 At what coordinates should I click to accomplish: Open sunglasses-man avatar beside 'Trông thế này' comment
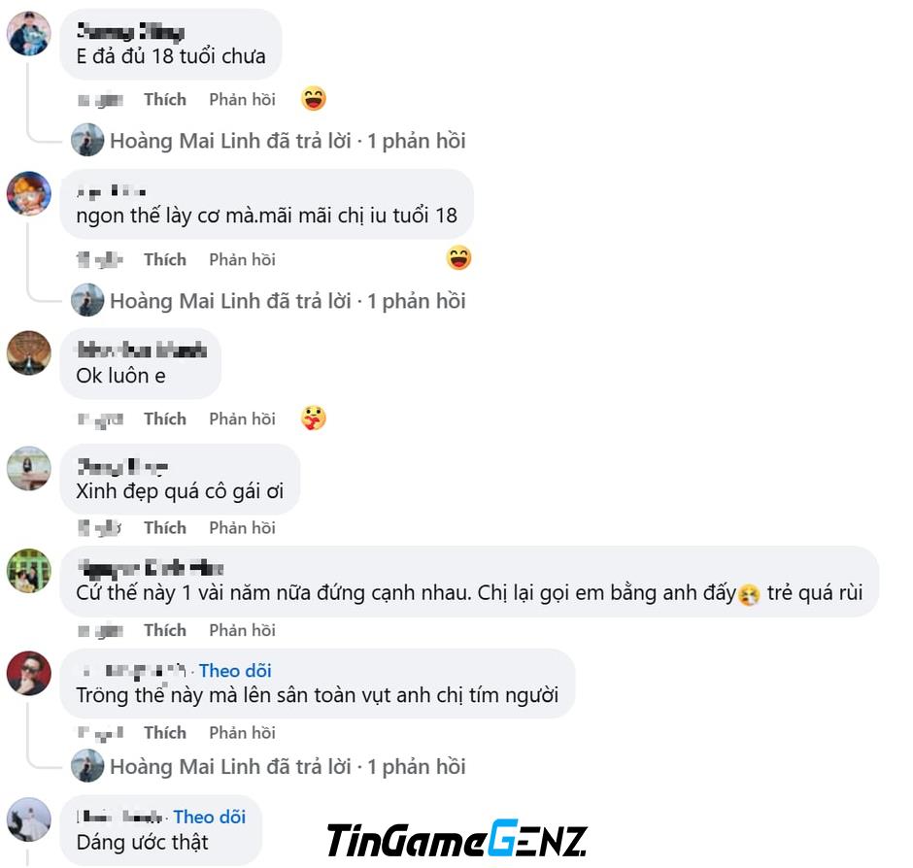[x=28, y=673]
